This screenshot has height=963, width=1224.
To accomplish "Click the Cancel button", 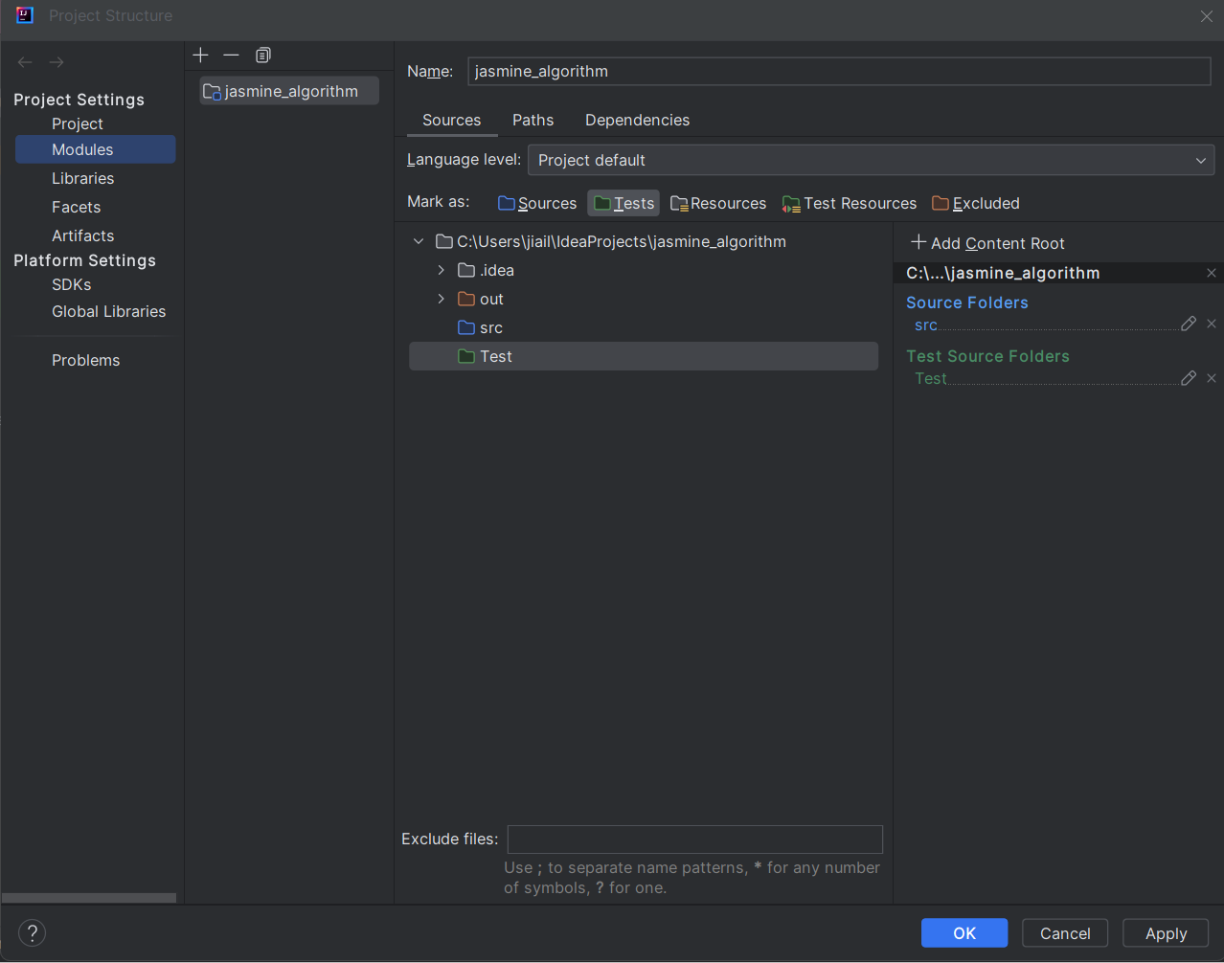I will 1065,933.
